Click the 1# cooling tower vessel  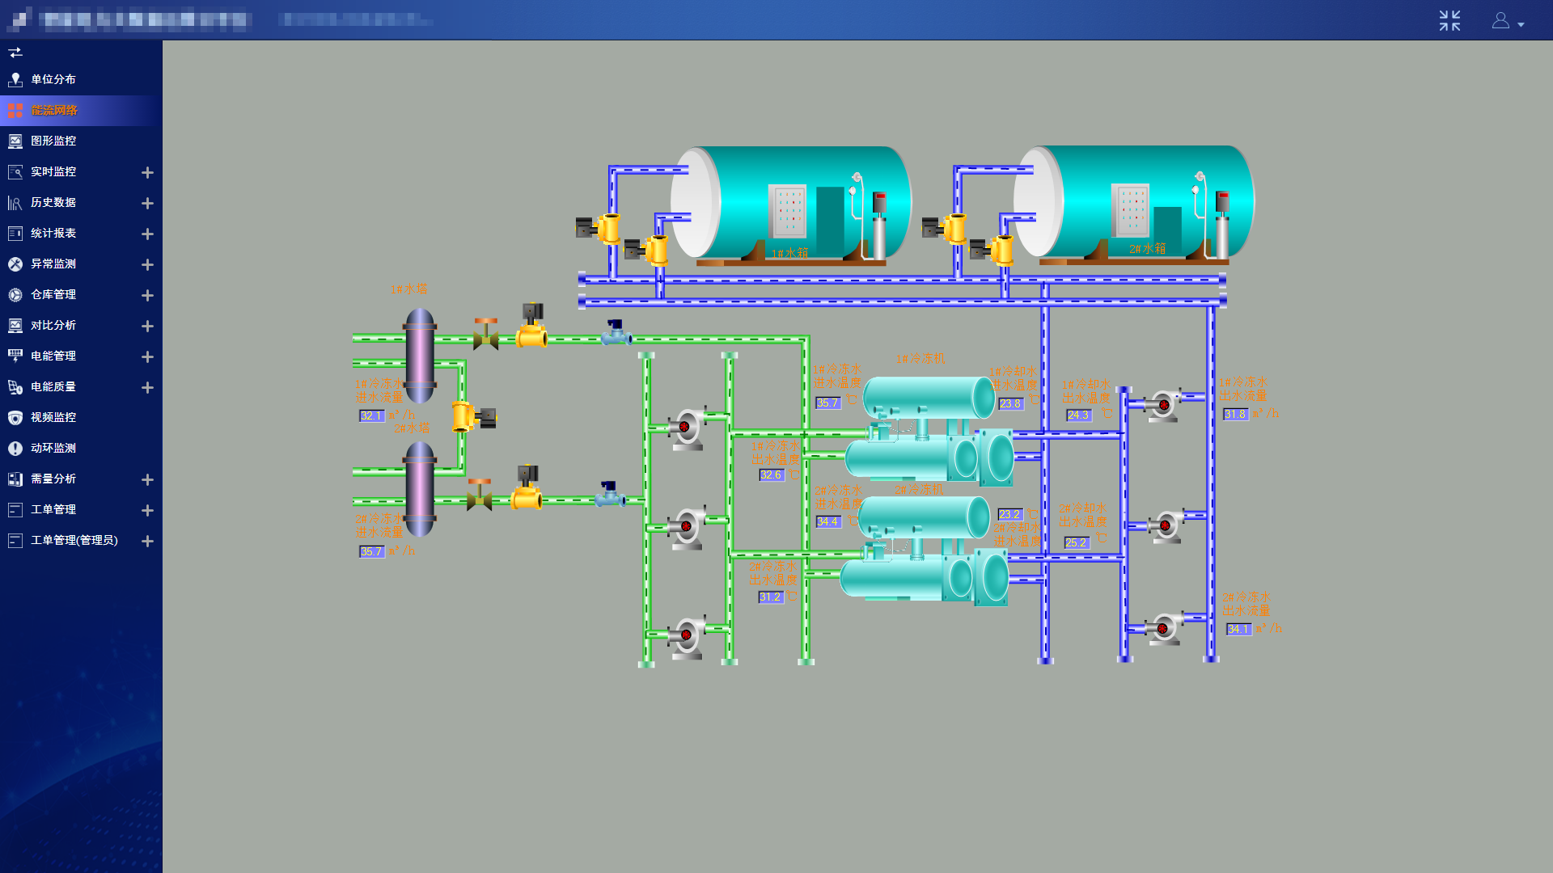click(420, 355)
